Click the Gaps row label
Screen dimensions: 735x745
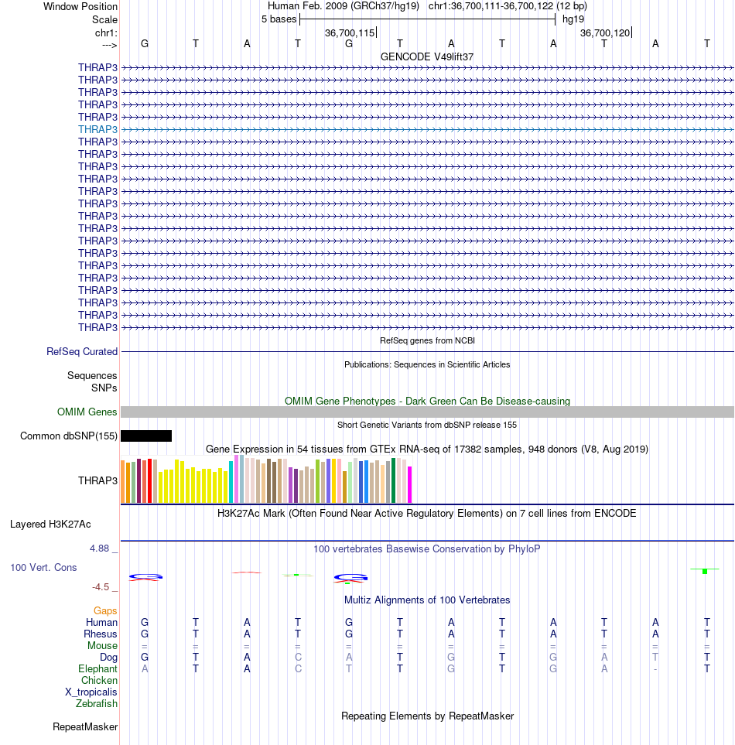pyautogui.click(x=105, y=610)
